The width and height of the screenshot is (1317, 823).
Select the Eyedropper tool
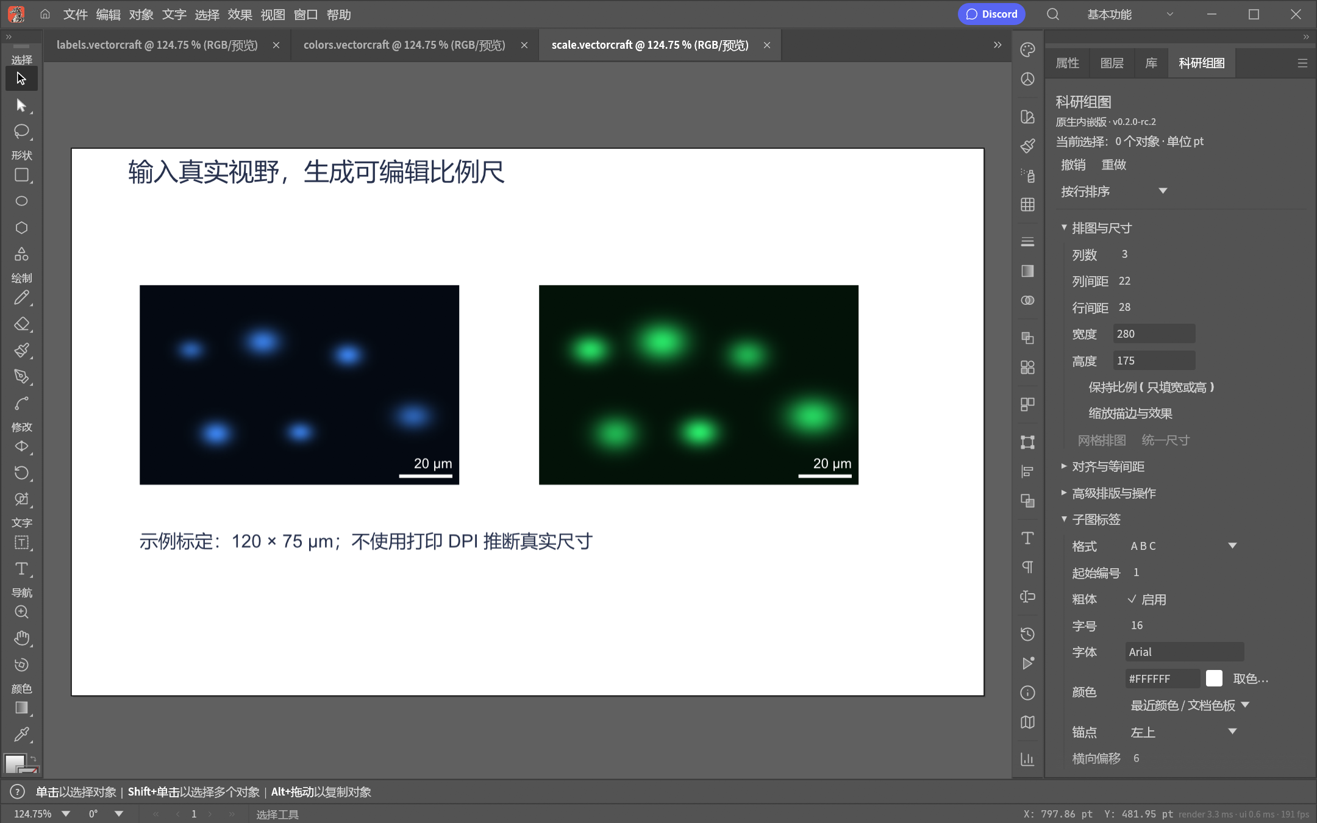(x=21, y=734)
